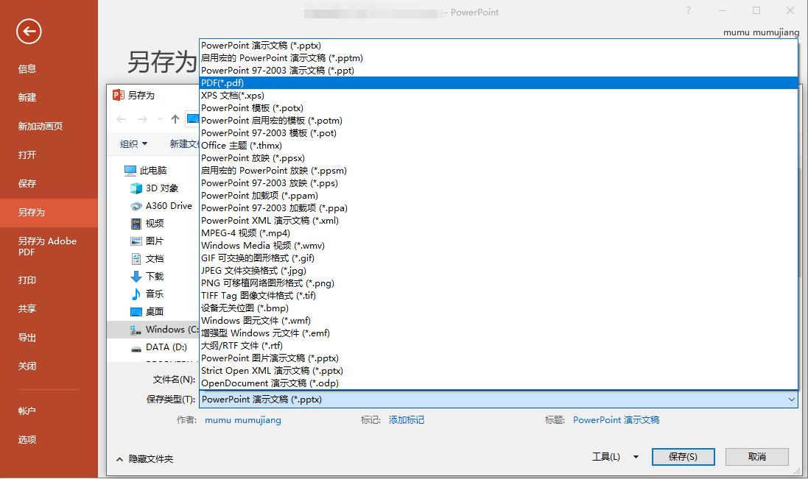Open the 保存类型 file type combo box
The image size is (808, 479).
coord(498,400)
